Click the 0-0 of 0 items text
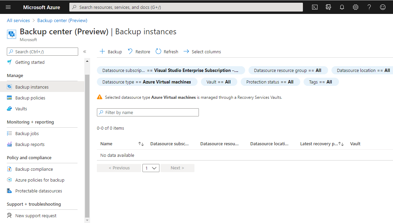The height and width of the screenshot is (223, 393). coord(110,128)
